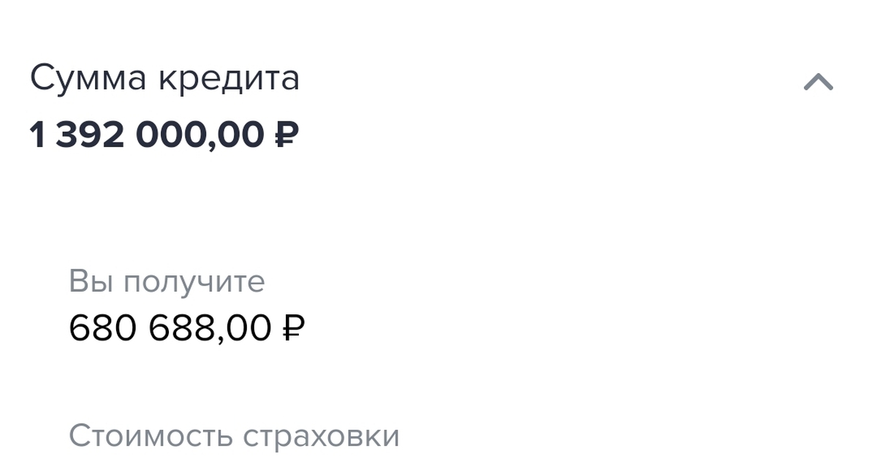
Task: Tap the word получите
Action: pyautogui.click(x=194, y=281)
